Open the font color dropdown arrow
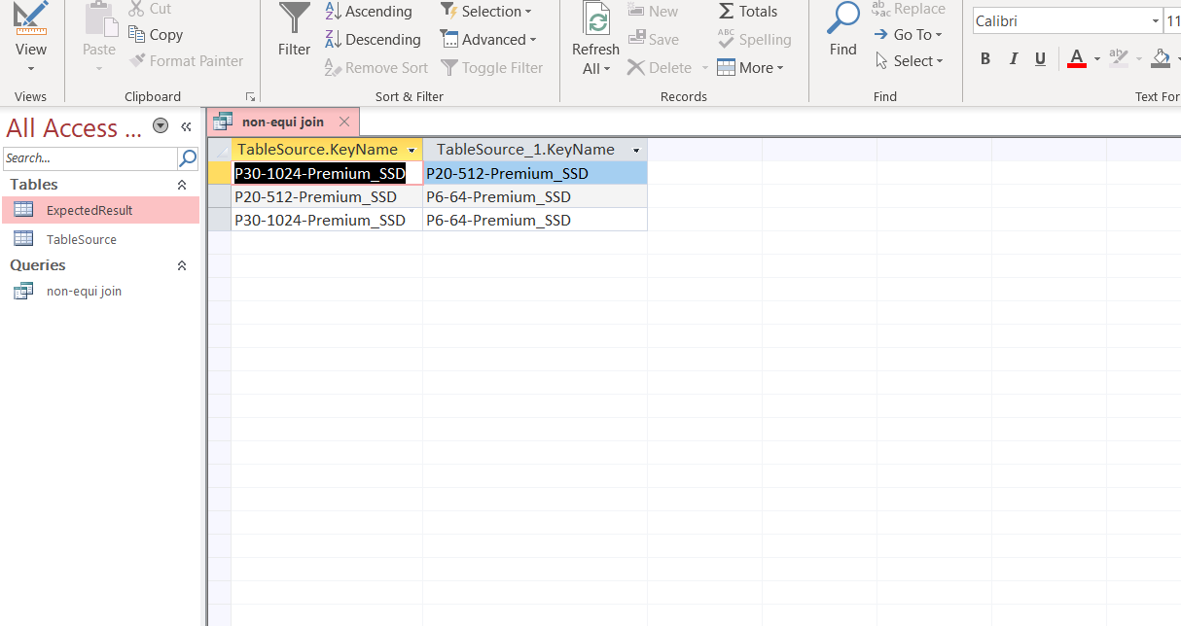Image resolution: width=1181 pixels, height=626 pixels. (1096, 59)
